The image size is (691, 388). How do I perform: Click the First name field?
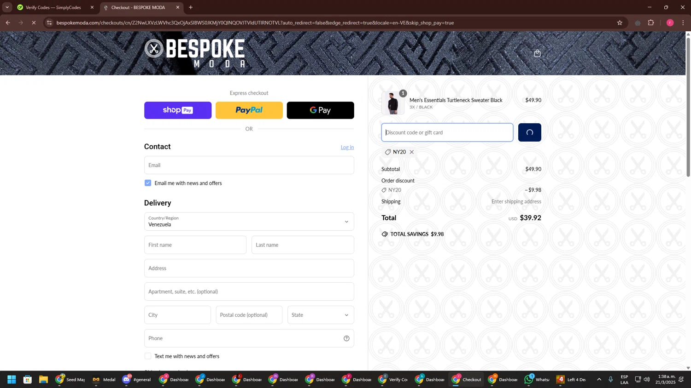[195, 245]
